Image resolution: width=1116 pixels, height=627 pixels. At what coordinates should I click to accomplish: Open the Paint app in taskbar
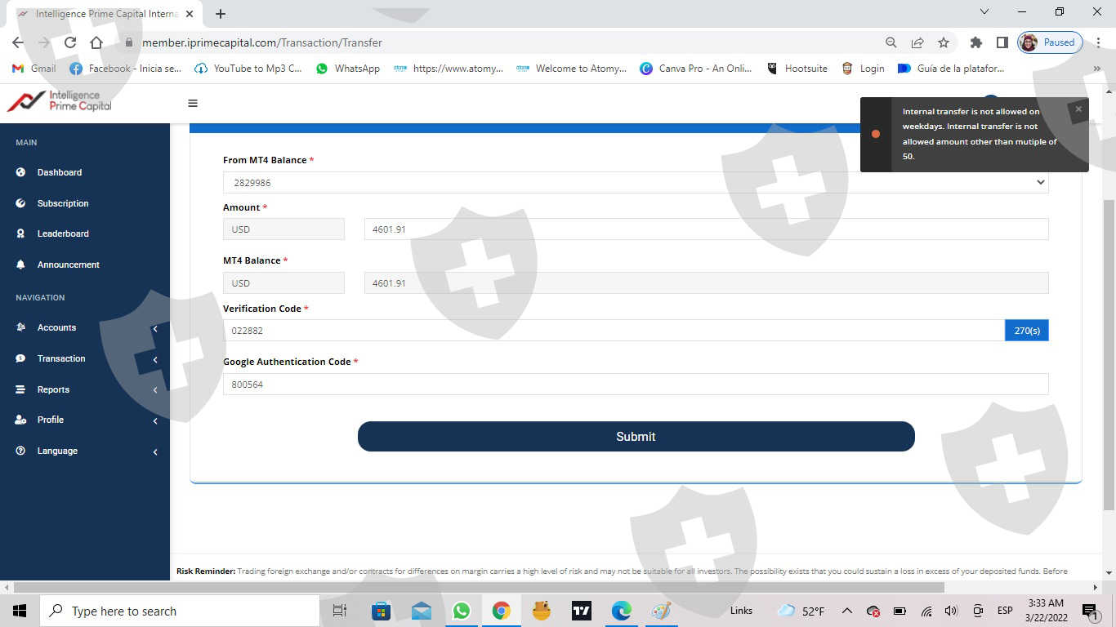pos(662,611)
